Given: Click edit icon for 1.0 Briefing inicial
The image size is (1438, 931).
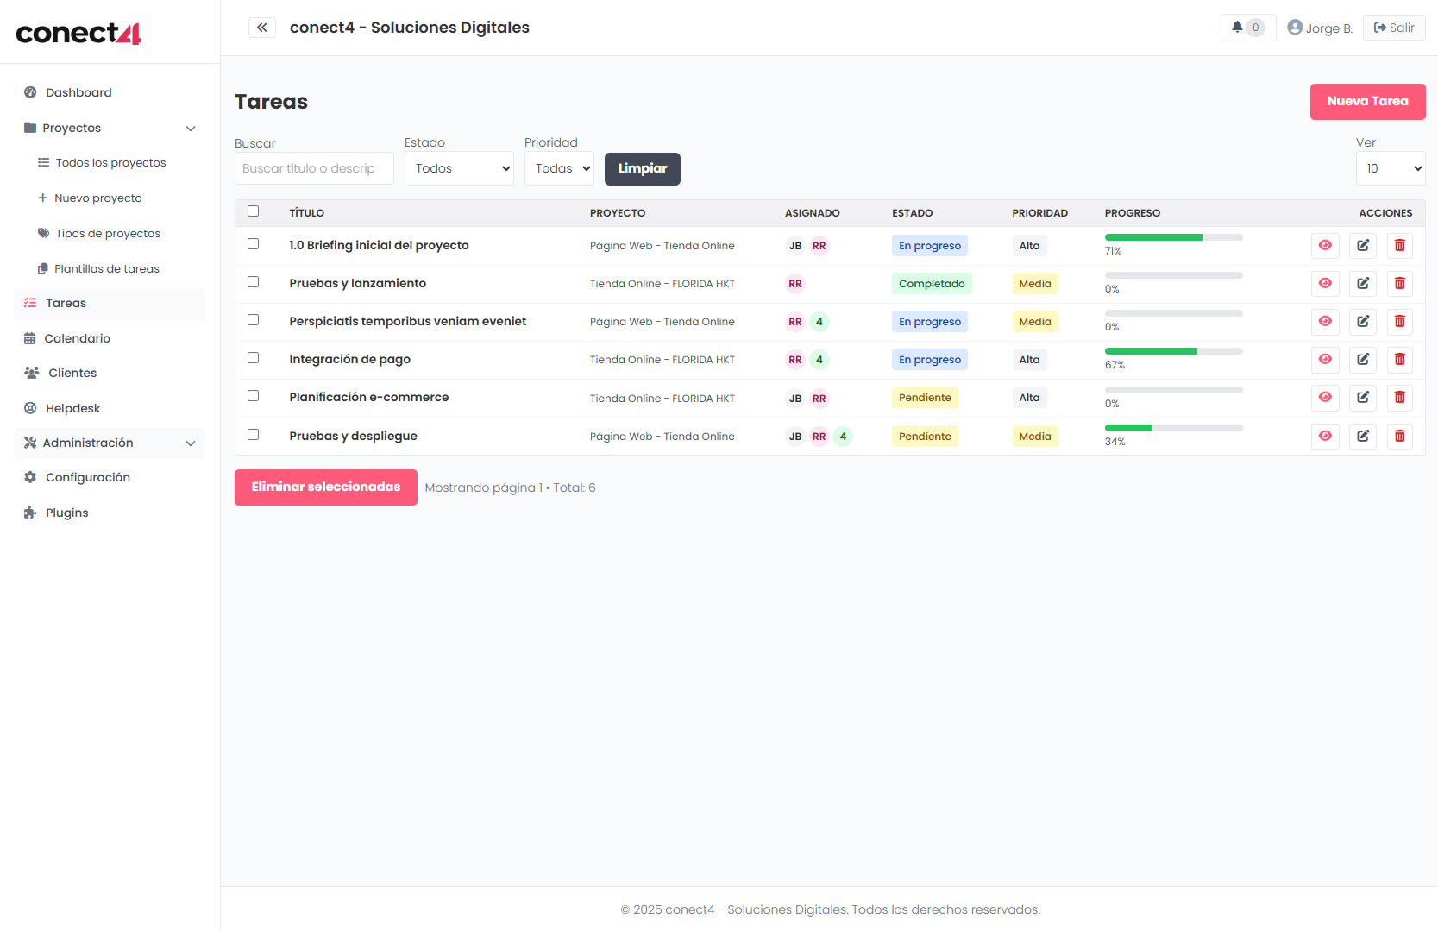Looking at the screenshot, I should [1363, 245].
